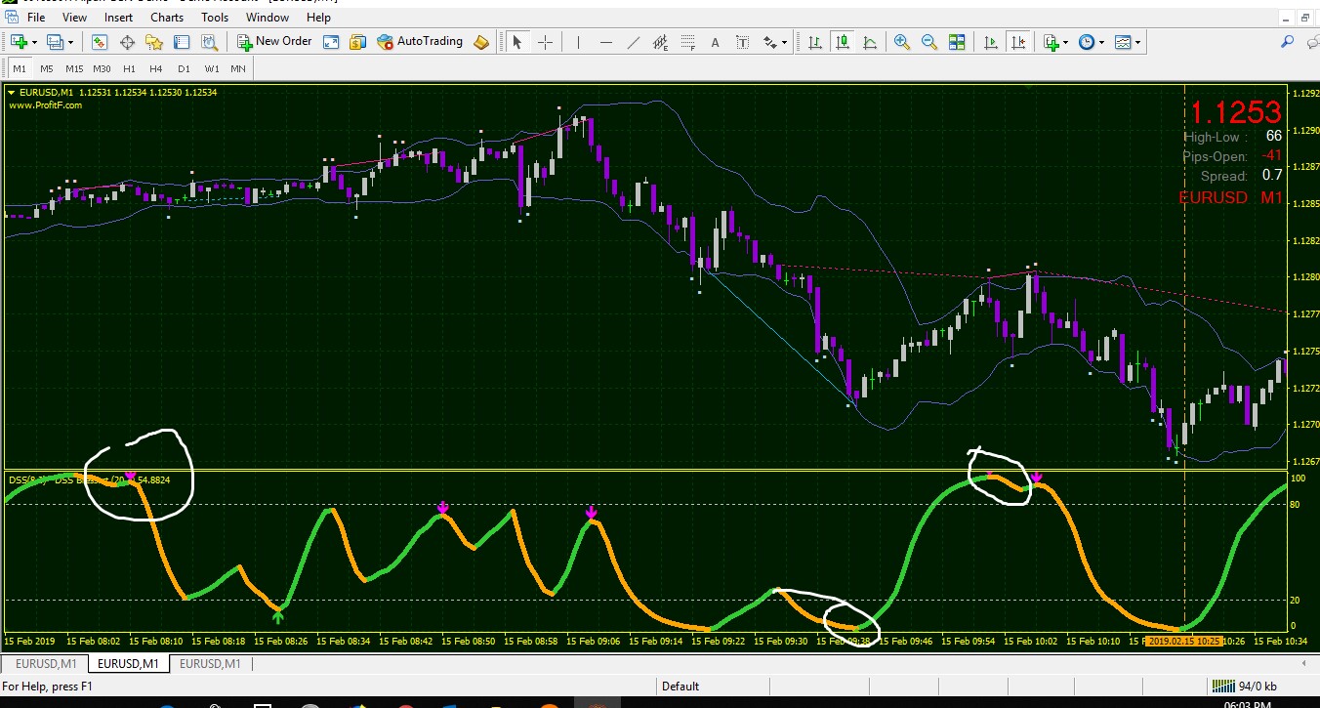The image size is (1320, 708).
Task: Toggle the AutoTrading button
Action: click(x=420, y=42)
